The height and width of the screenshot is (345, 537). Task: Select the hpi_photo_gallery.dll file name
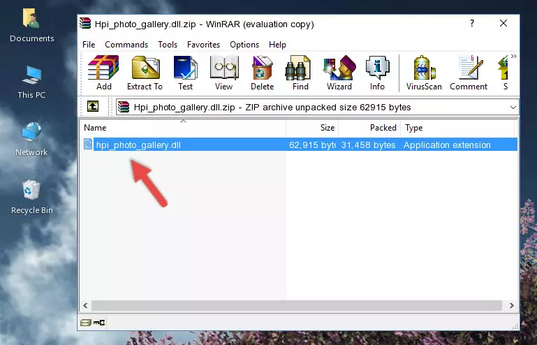138,145
